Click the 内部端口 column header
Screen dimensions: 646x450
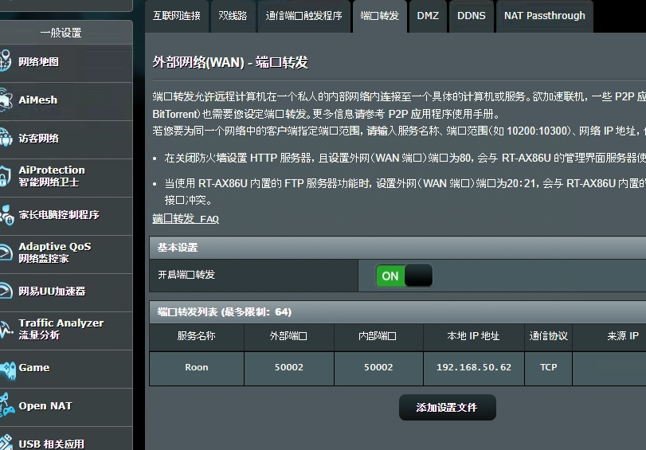click(378, 336)
